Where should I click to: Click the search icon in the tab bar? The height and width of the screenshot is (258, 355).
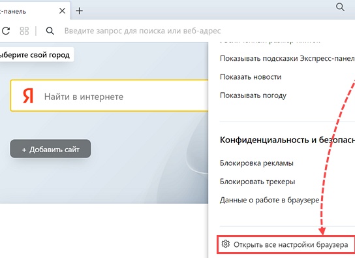(x=340, y=7)
